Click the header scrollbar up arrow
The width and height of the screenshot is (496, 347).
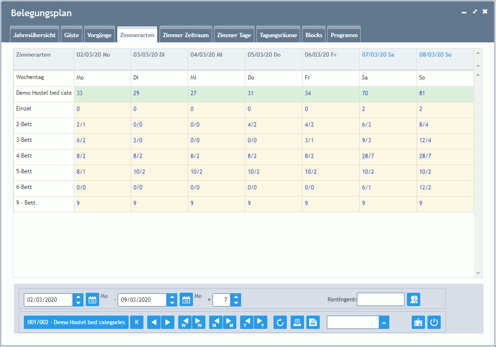pyautogui.click(x=478, y=53)
